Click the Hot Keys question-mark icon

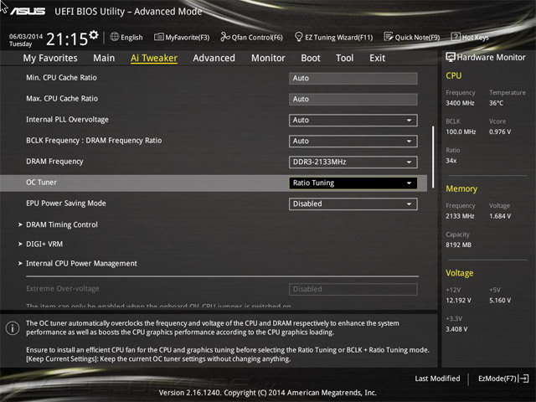coord(456,37)
